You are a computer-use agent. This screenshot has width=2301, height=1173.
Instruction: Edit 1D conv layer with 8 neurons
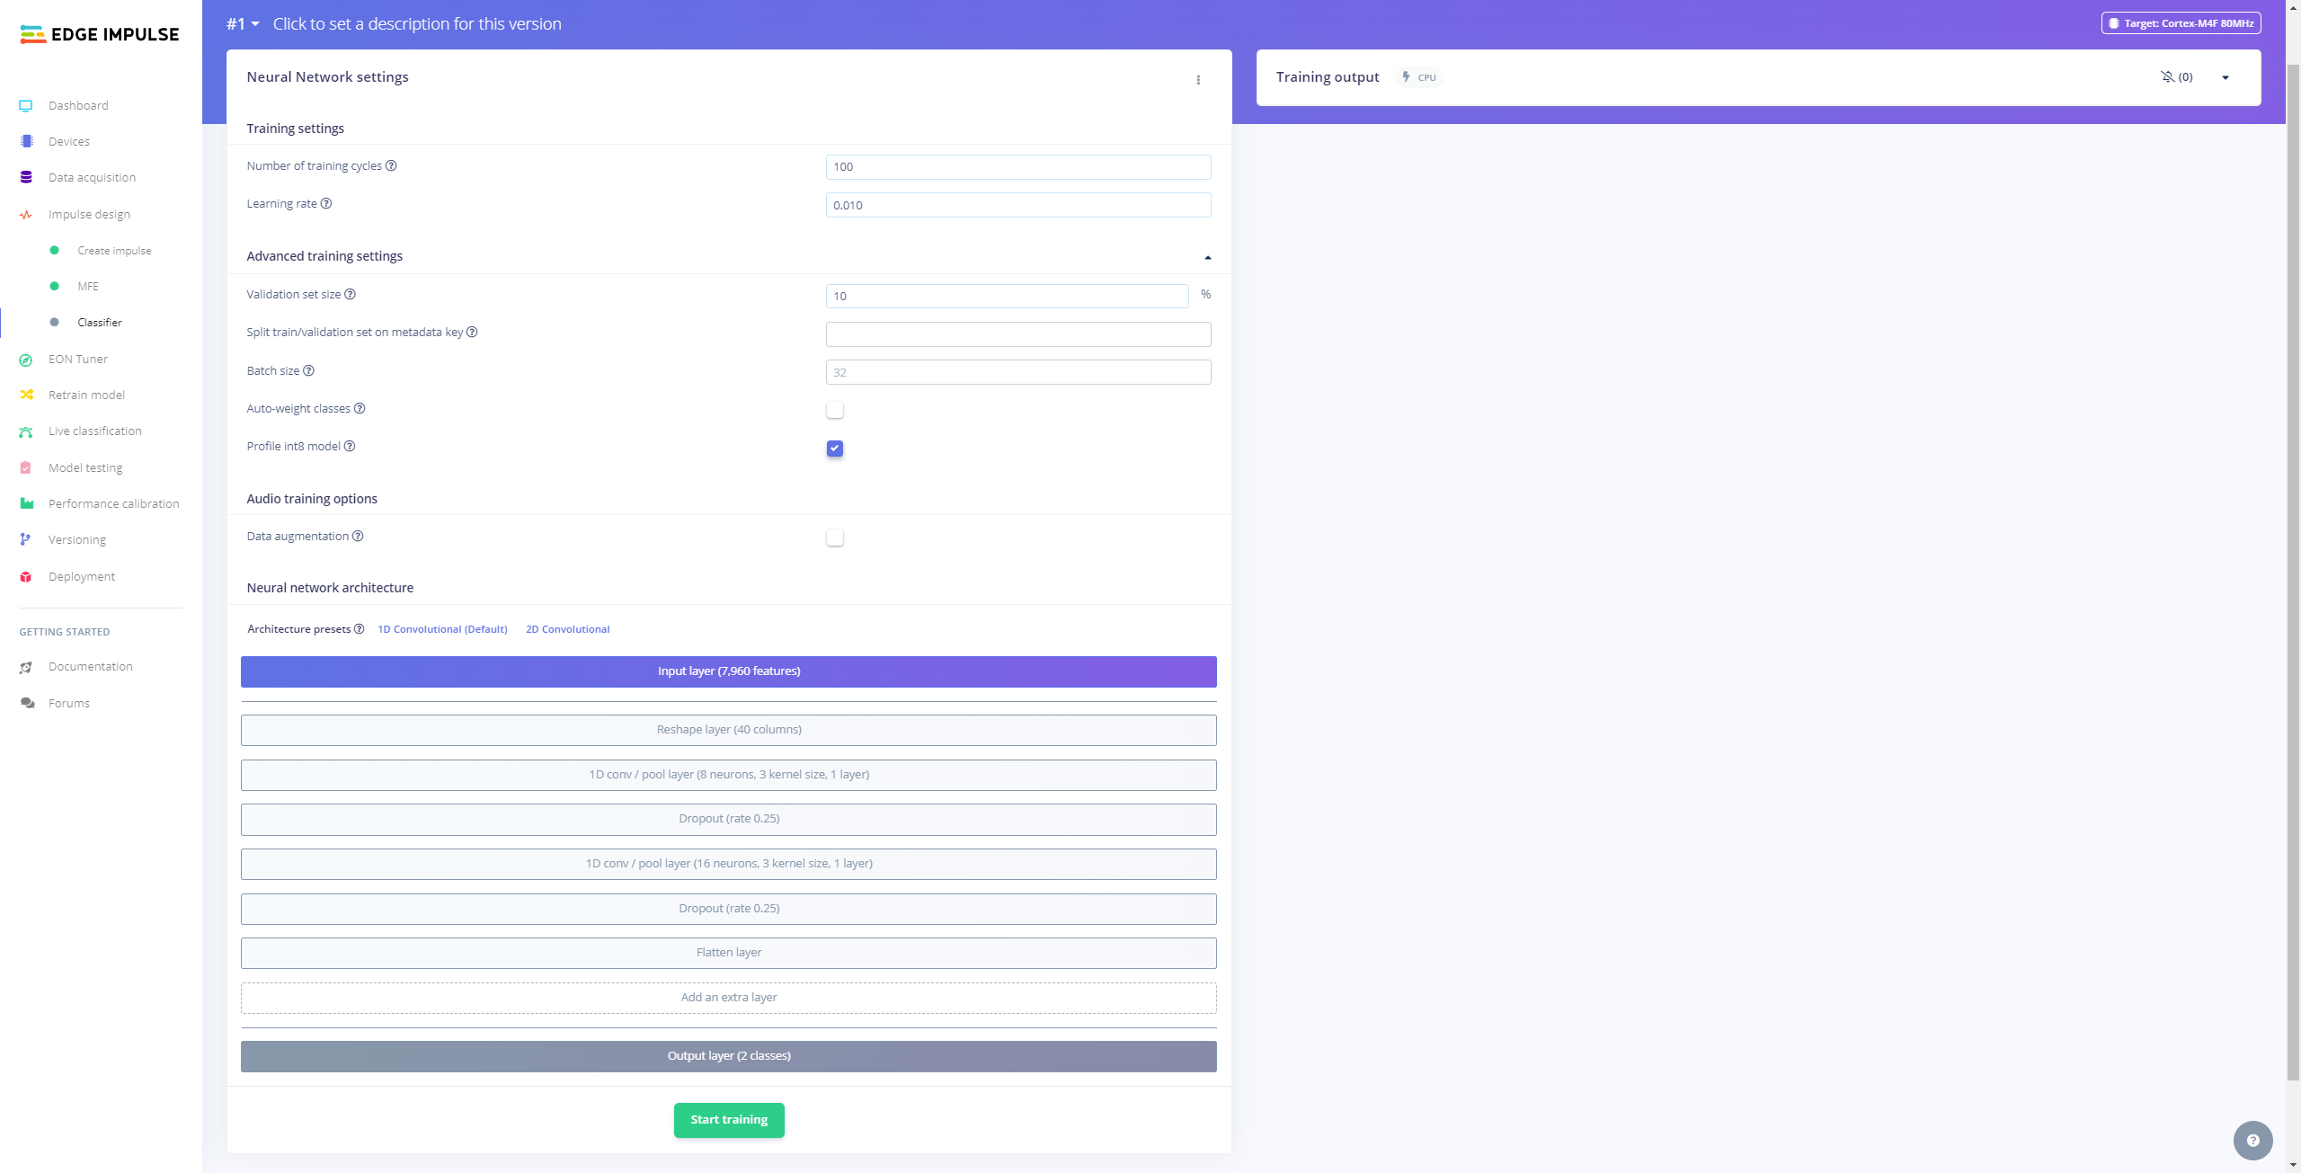[729, 775]
